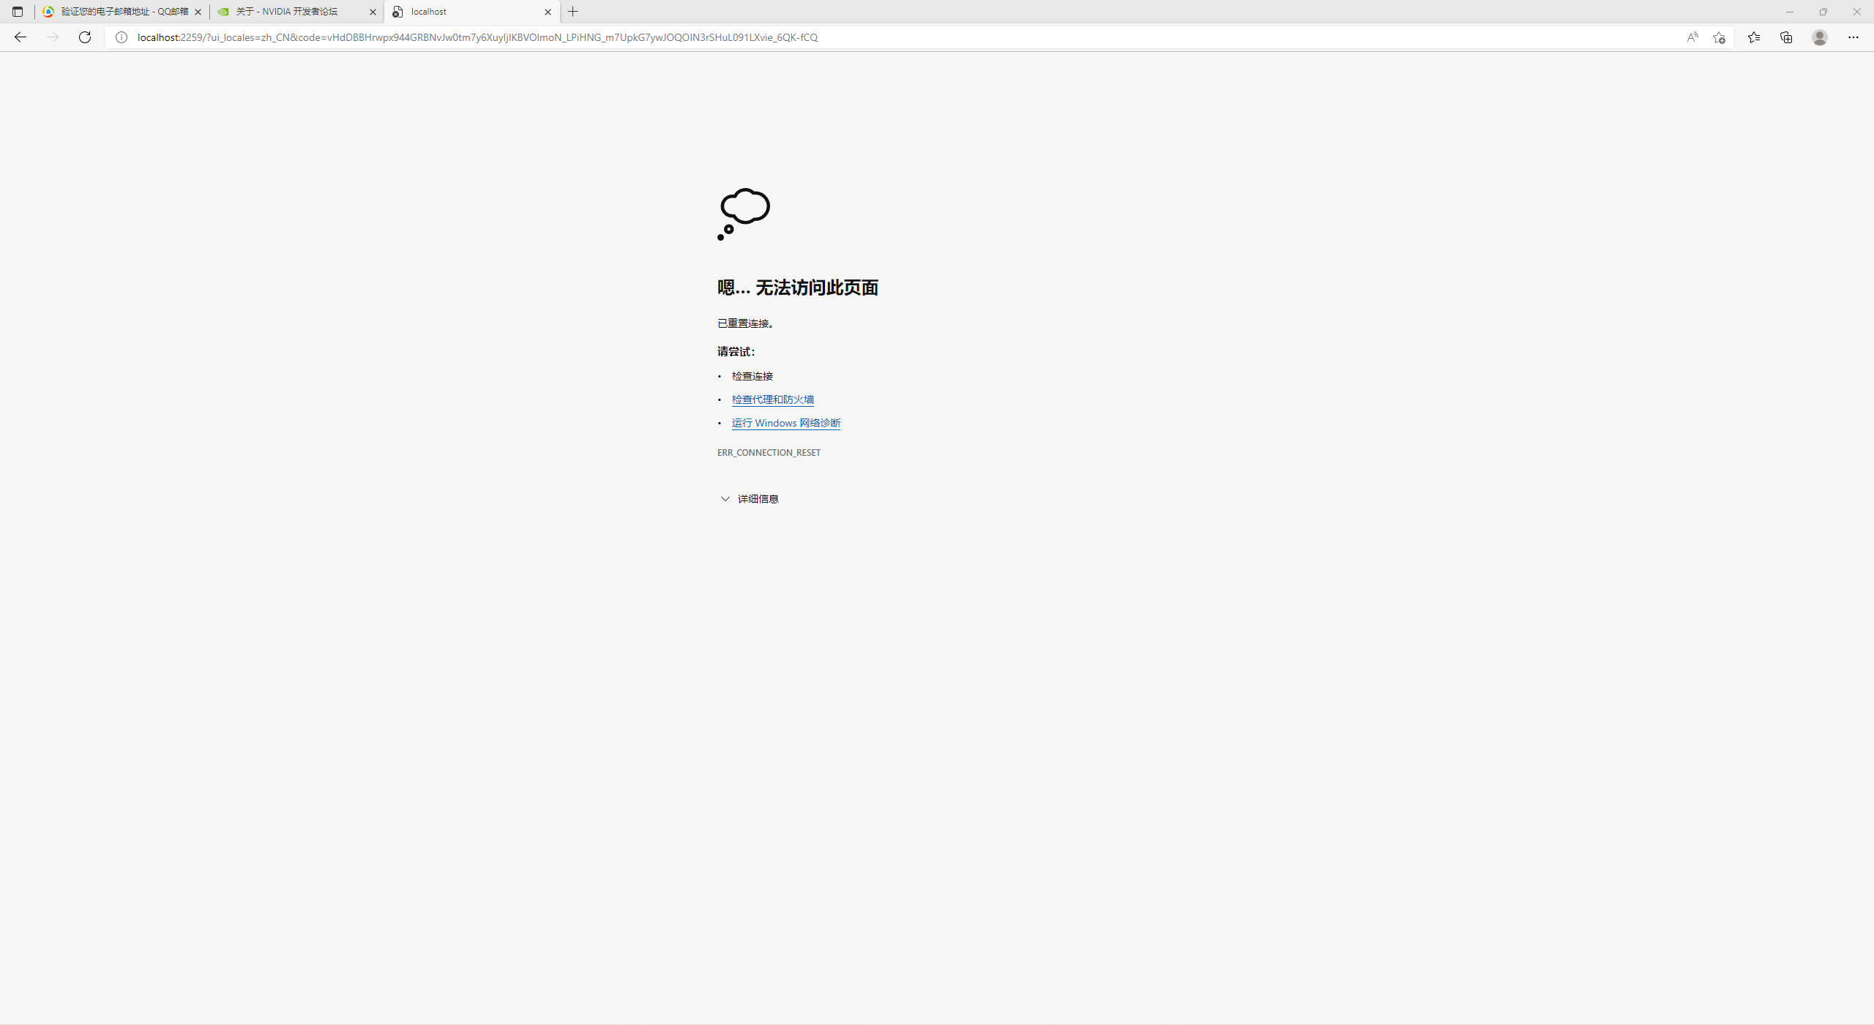
Task: Open the 检查代理和防火墙 link
Action: click(x=772, y=399)
